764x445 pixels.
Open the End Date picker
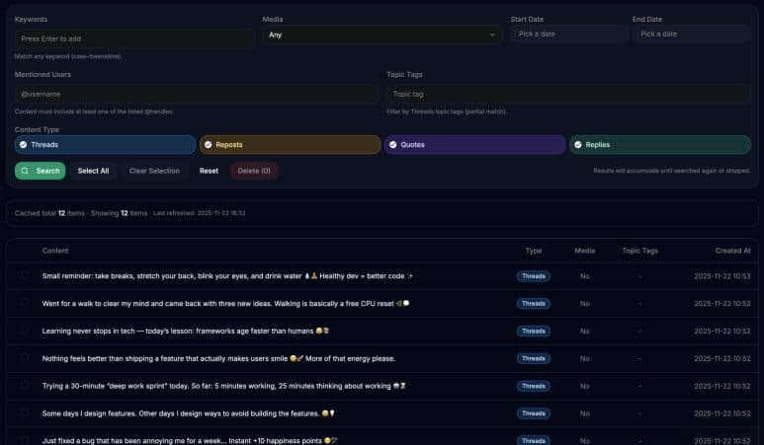coord(691,35)
